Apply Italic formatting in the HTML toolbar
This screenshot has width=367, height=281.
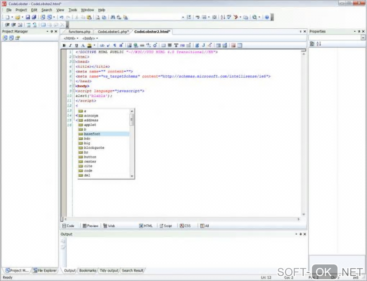pos(70,45)
